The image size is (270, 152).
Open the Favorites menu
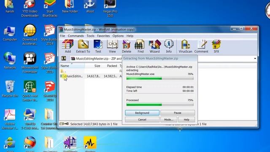point(103,36)
